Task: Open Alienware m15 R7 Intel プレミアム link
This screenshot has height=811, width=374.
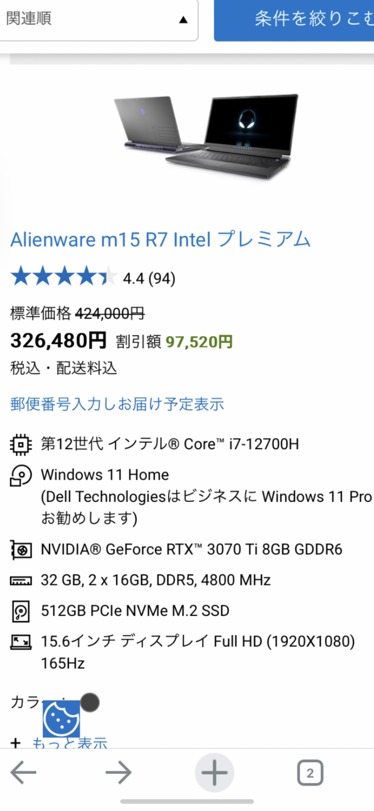Action: [x=160, y=239]
